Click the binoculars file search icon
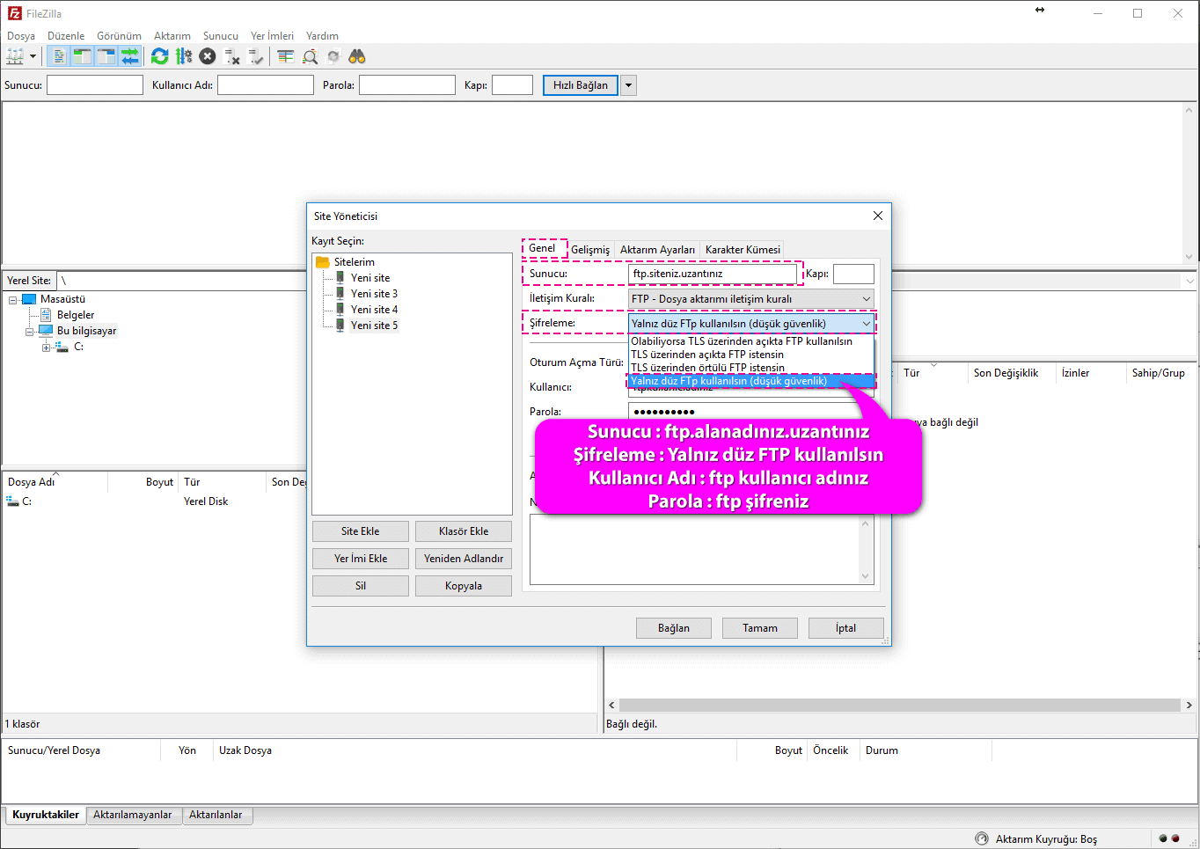The height and width of the screenshot is (849, 1200). coord(356,56)
